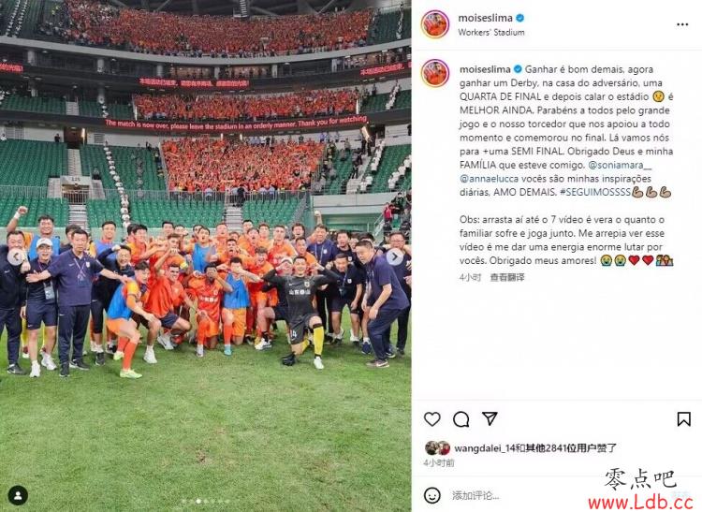Show tagged people icon on the photo
This screenshot has width=702, height=512.
(19, 495)
